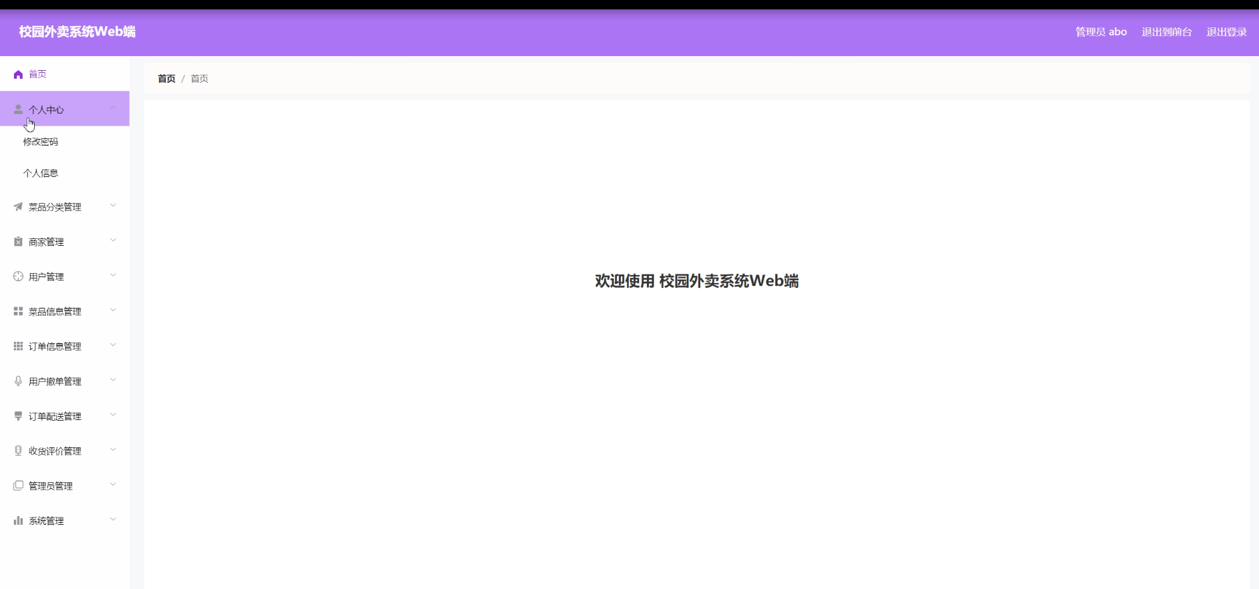Open the 收货评价管理 menu label

click(x=55, y=451)
